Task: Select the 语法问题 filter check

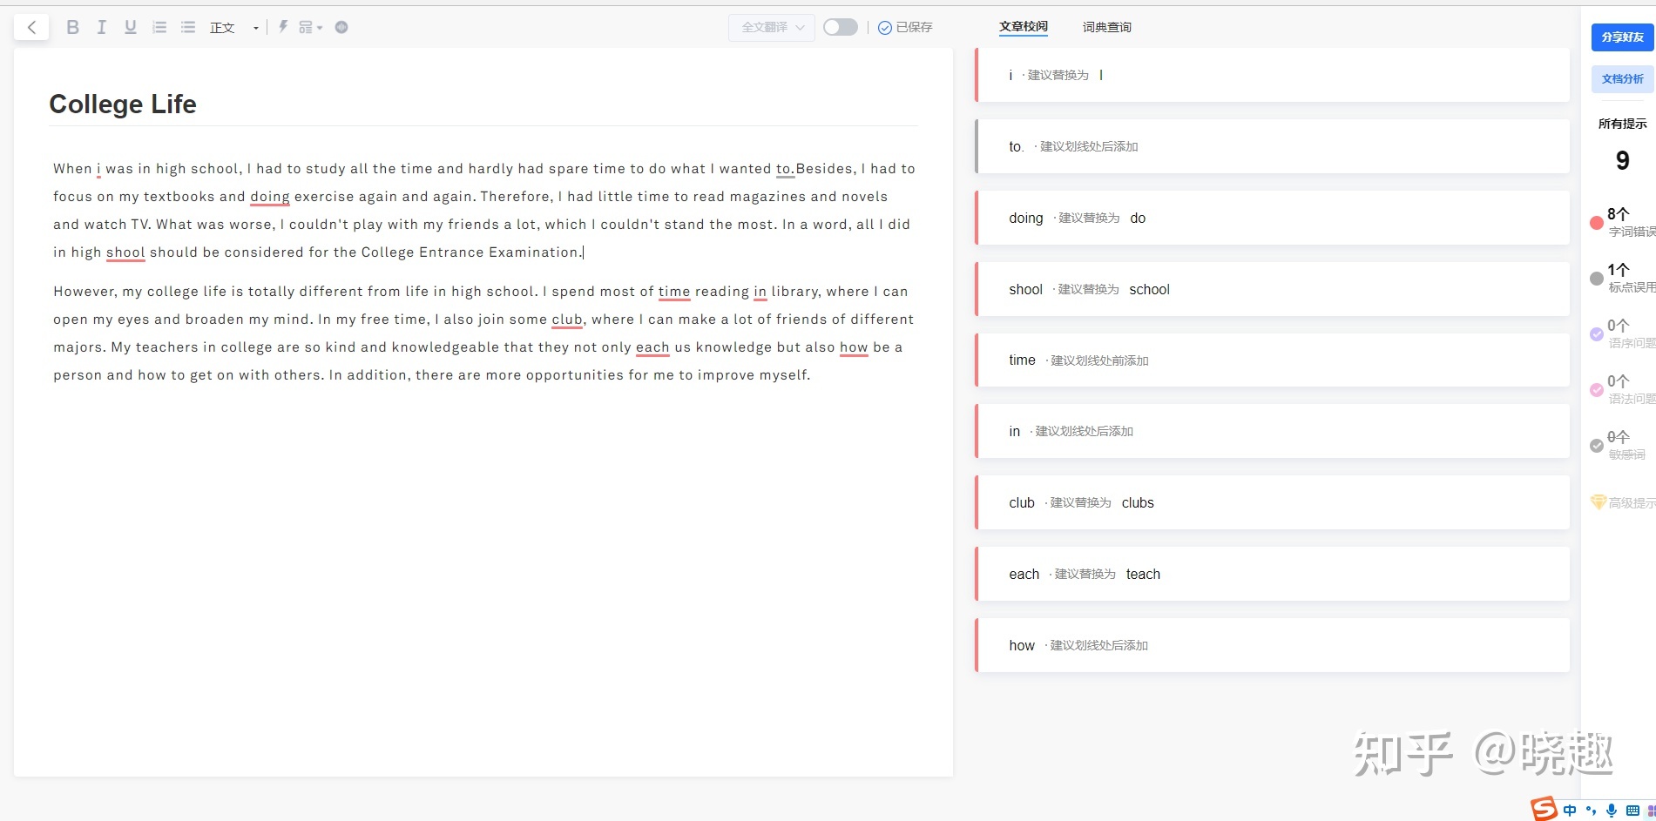Action: [1597, 390]
